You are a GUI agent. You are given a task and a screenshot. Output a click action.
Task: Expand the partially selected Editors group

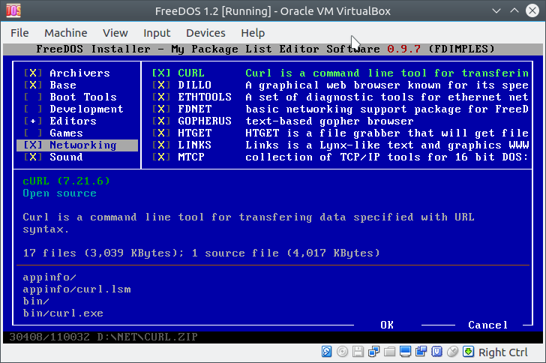coord(33,121)
